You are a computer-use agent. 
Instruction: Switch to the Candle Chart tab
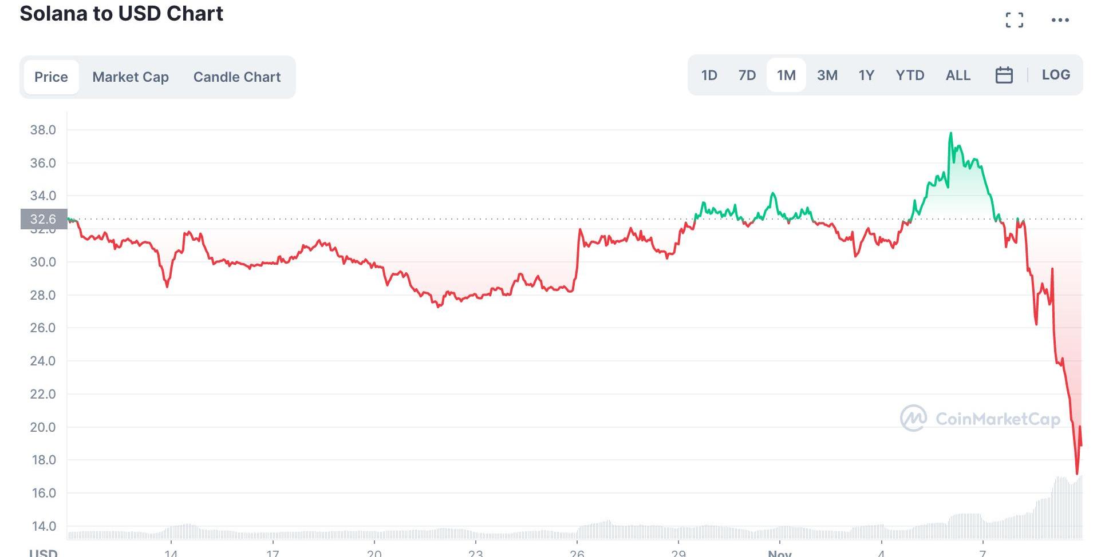point(237,77)
